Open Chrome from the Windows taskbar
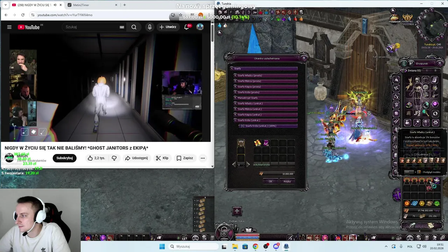 pos(255,246)
